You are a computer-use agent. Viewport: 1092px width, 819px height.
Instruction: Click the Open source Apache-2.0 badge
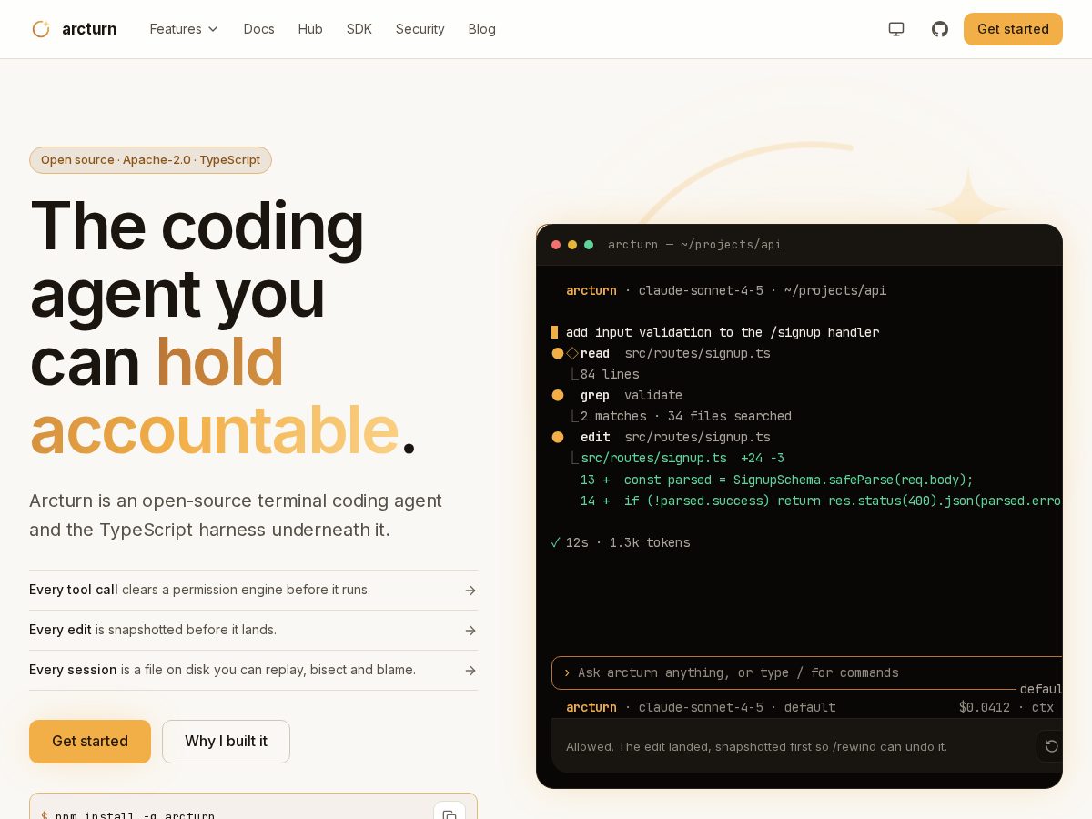150,160
